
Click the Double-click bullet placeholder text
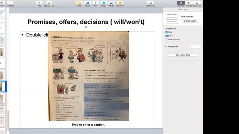[37, 35]
